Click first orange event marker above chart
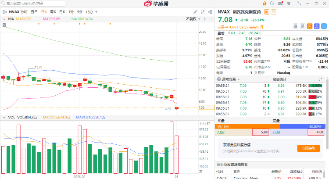The width and height of the screenshot is (329, 179). (39, 24)
